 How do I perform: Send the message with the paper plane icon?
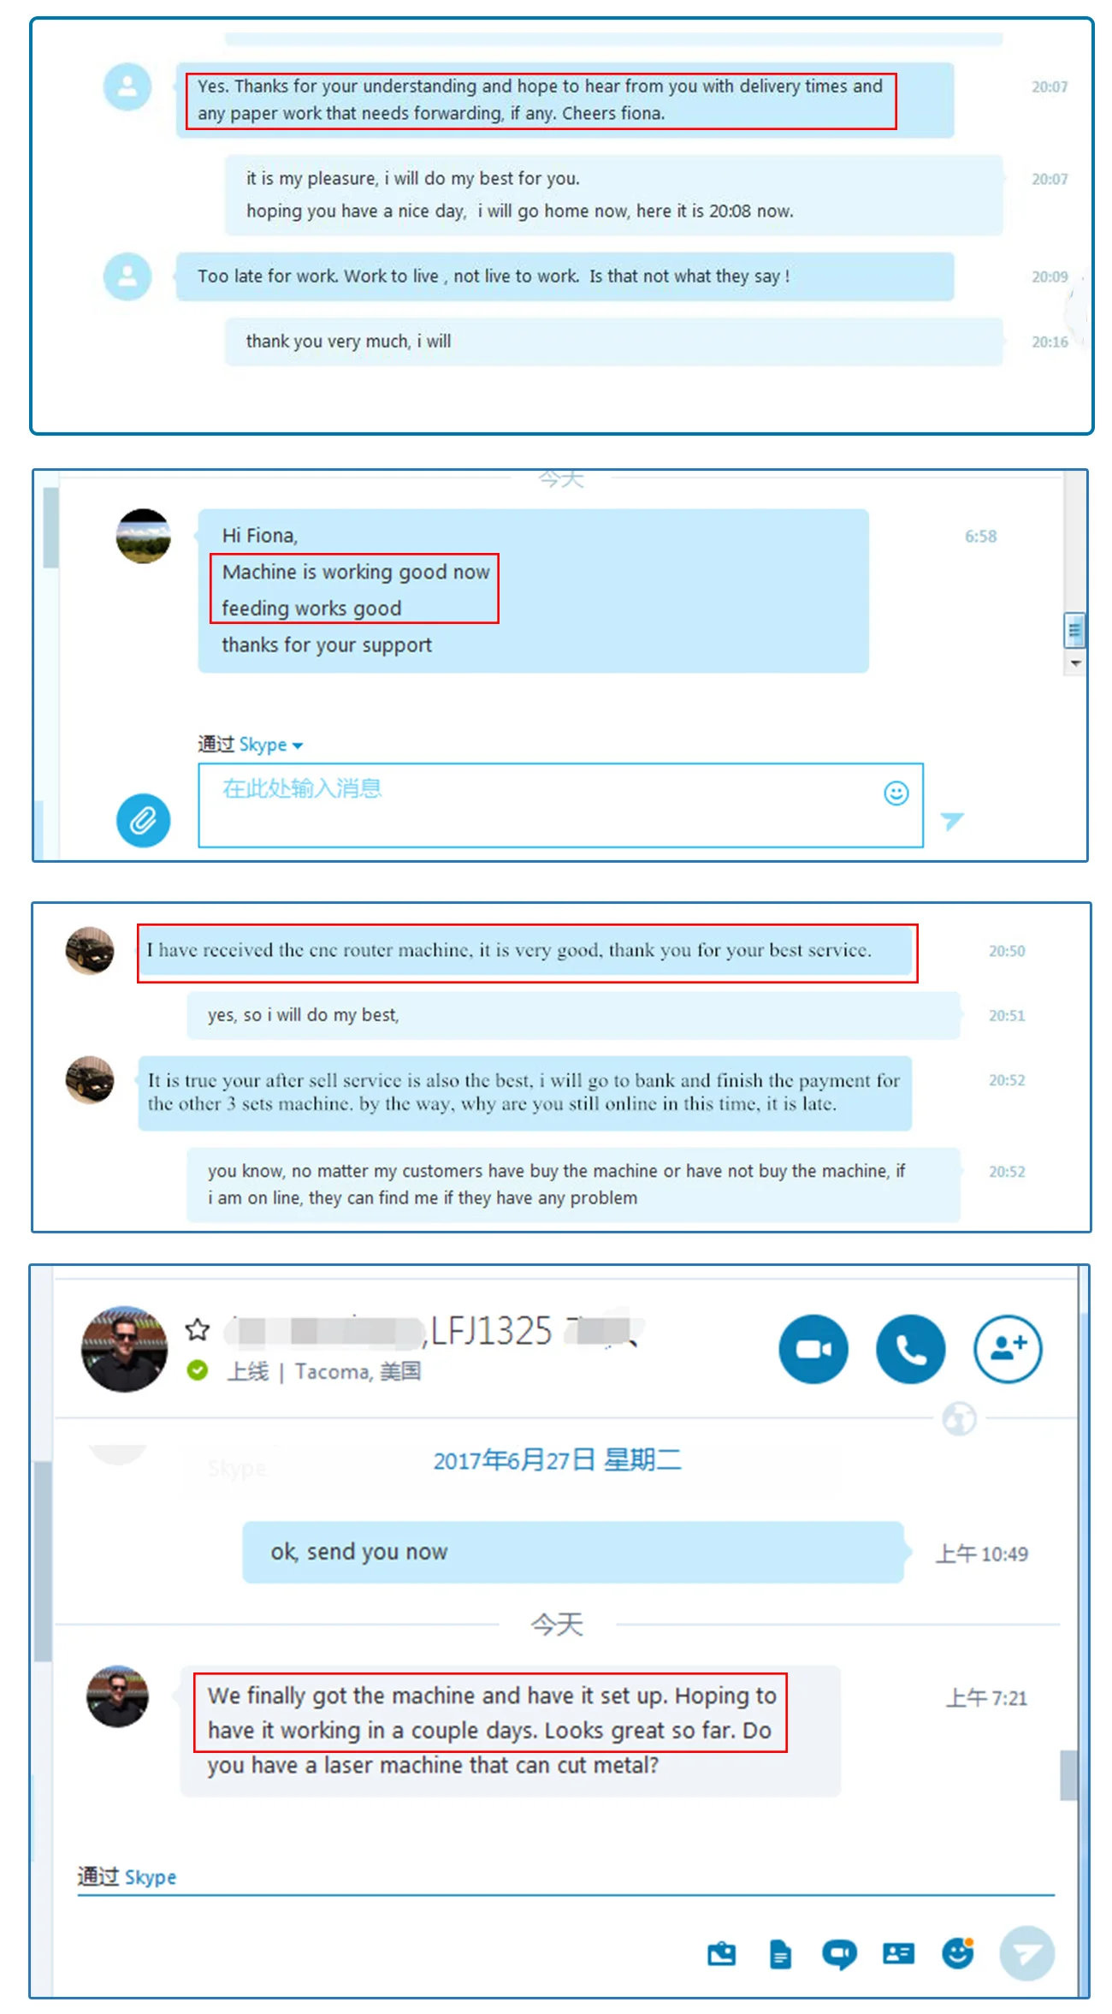pyautogui.click(x=952, y=820)
